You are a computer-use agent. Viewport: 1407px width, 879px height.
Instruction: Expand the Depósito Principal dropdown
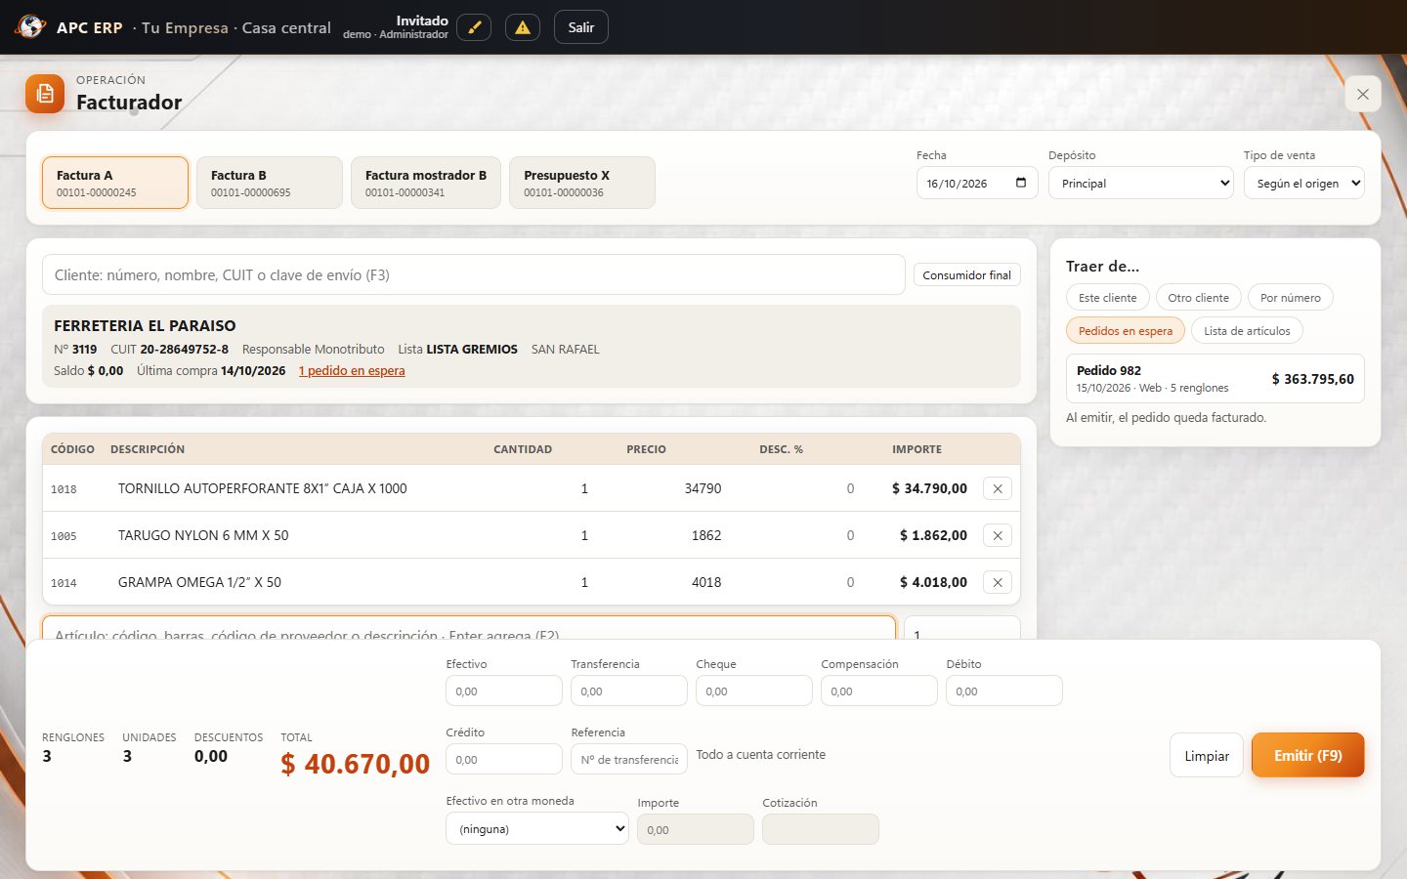point(1141,183)
